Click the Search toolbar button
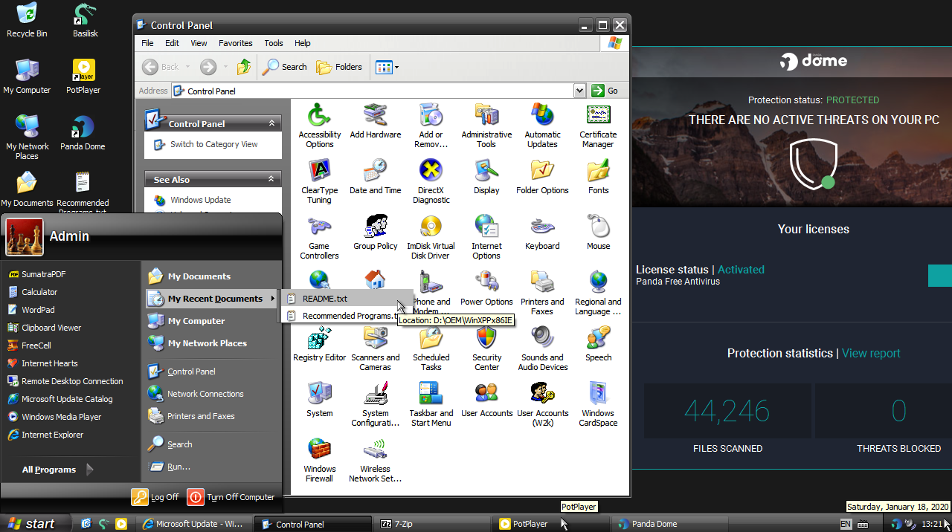Image resolution: width=952 pixels, height=532 pixels. tap(286, 67)
